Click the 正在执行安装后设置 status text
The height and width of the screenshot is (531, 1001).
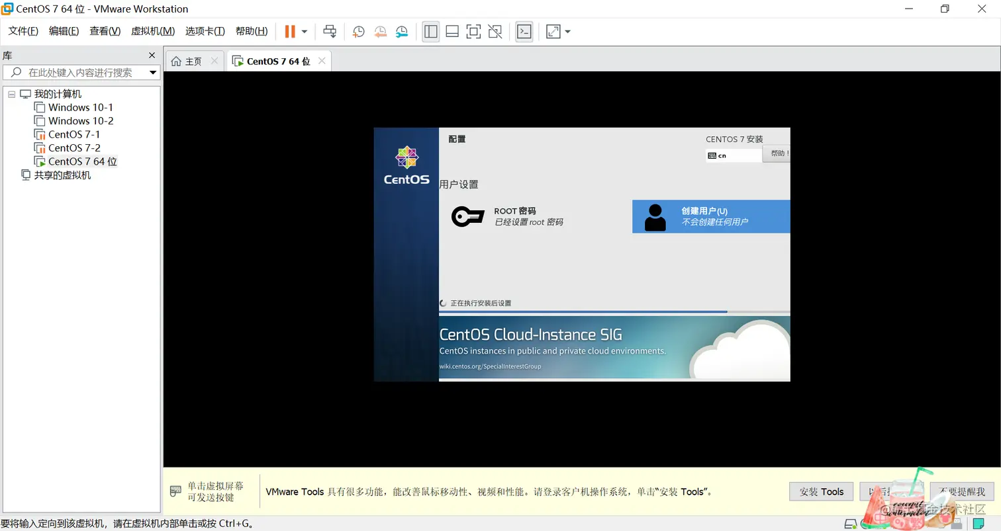tap(481, 304)
